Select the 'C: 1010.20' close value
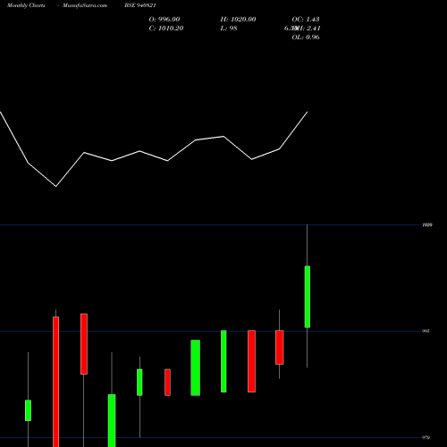This screenshot has width=447, height=447. (x=166, y=29)
